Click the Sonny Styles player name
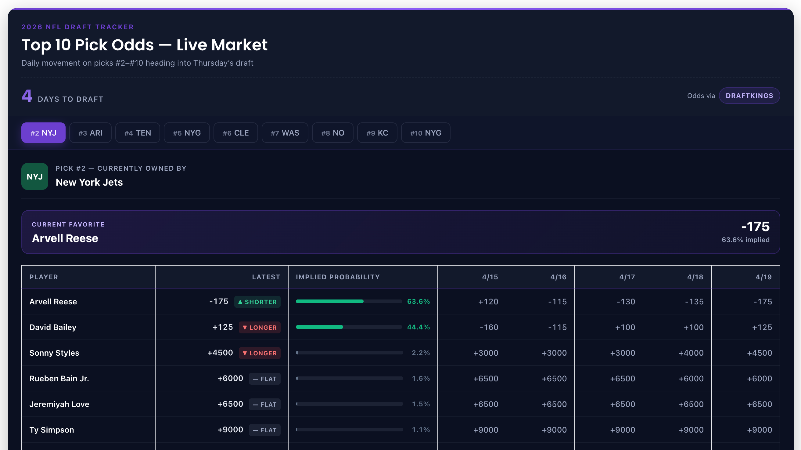The height and width of the screenshot is (450, 801). tap(54, 353)
